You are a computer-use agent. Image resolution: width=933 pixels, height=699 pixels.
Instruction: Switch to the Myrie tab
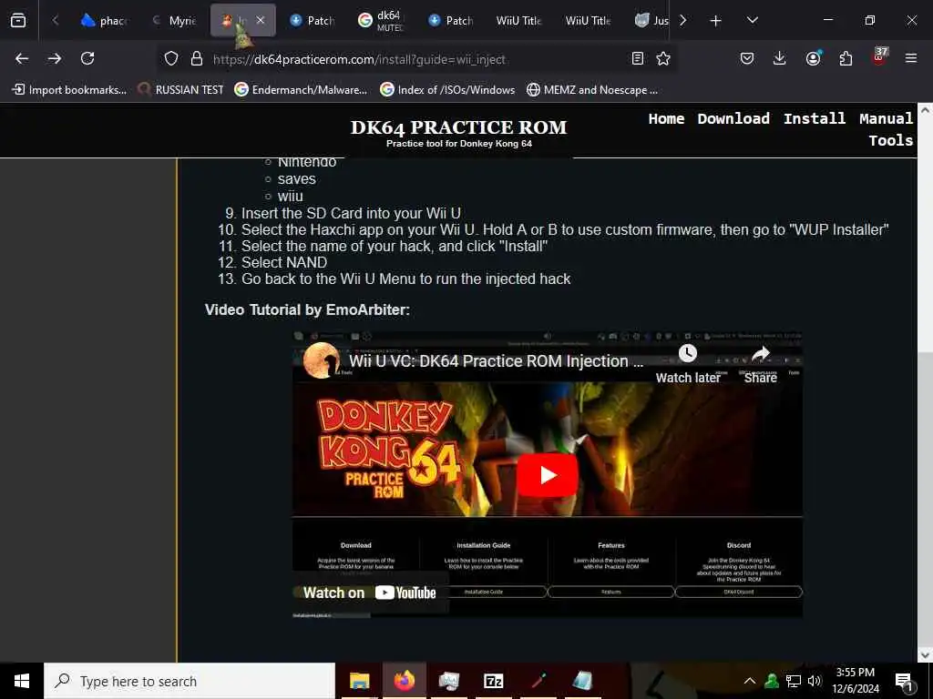pyautogui.click(x=174, y=21)
